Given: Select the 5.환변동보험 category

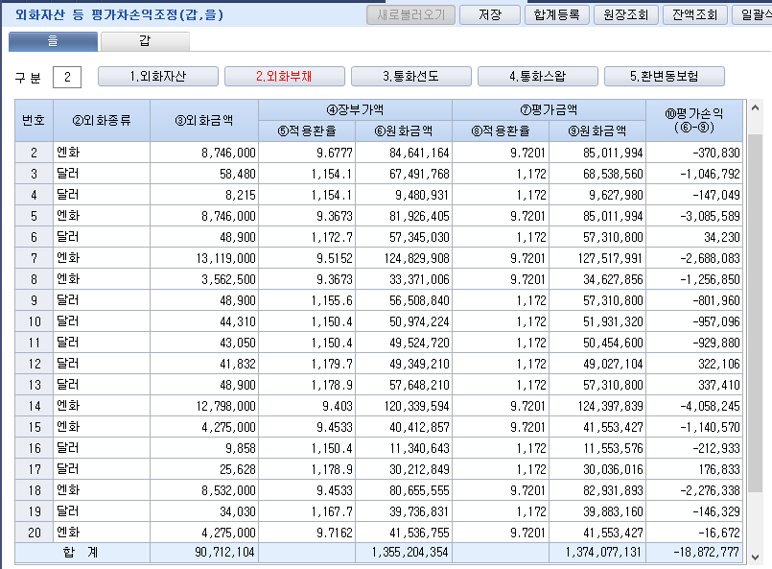Looking at the screenshot, I should 665,77.
